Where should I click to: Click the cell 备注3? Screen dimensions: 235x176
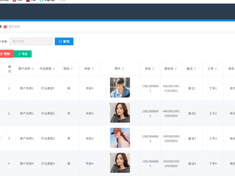[x=192, y=138]
